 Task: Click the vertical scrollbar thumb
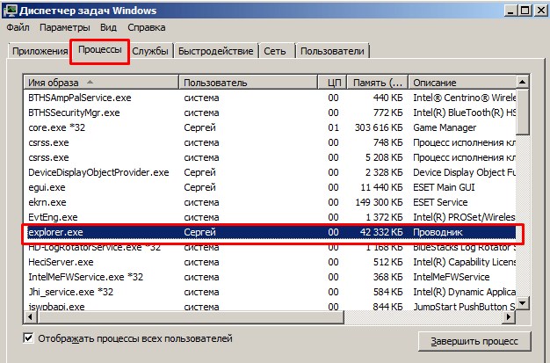click(522, 112)
